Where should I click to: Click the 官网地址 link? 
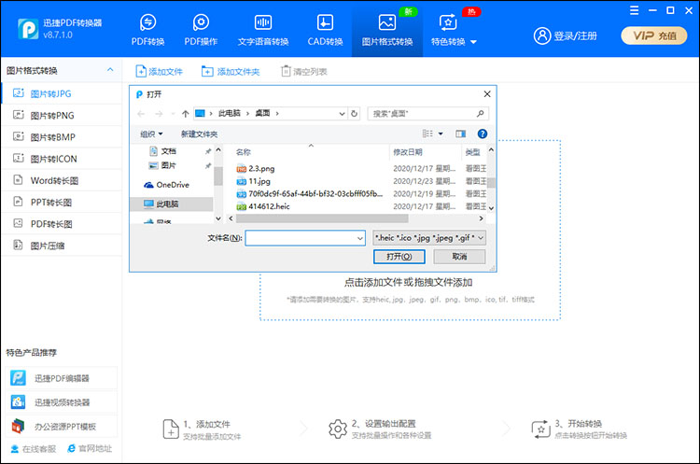click(x=90, y=448)
